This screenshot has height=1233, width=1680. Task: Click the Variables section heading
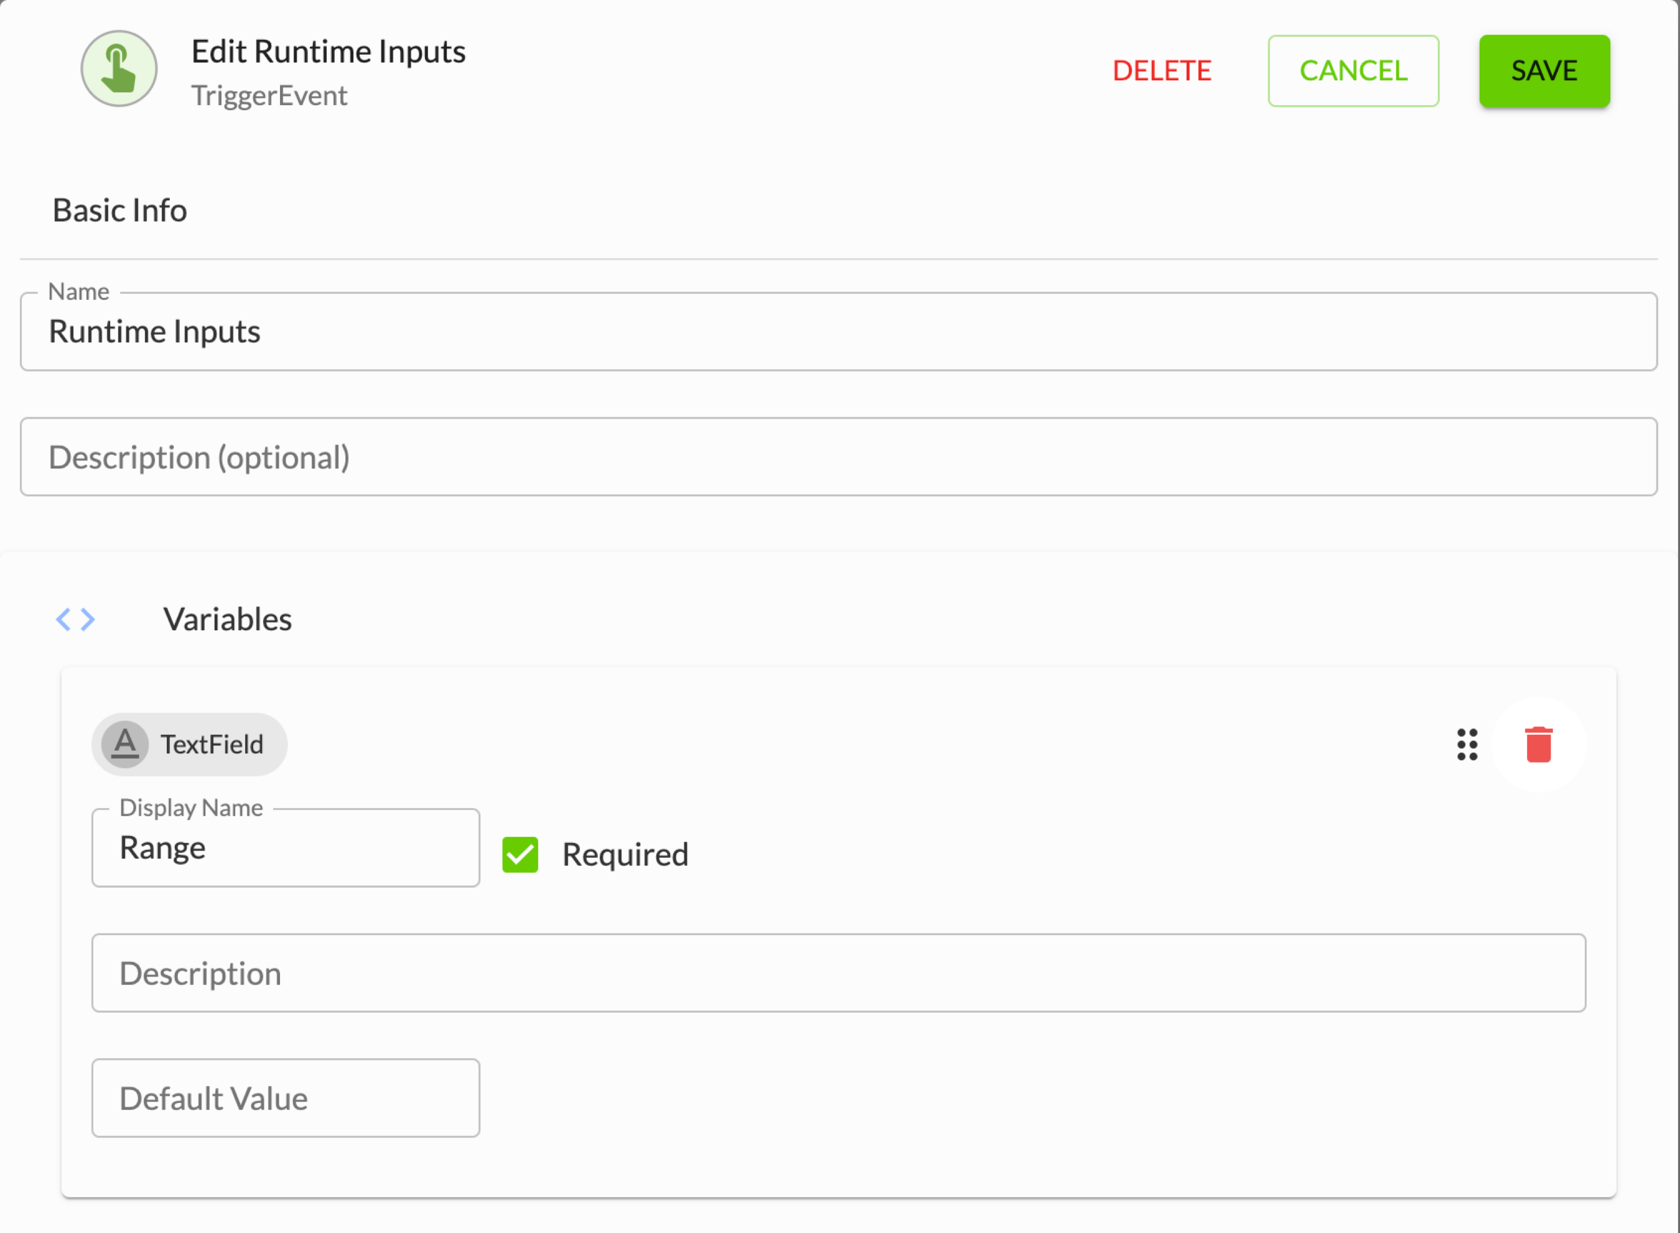[228, 620]
